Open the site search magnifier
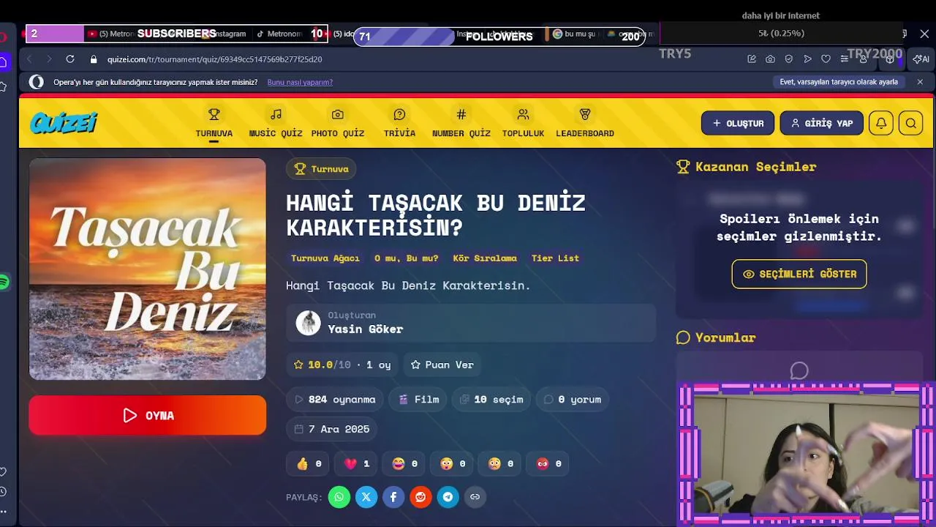The height and width of the screenshot is (527, 936). tap(911, 123)
